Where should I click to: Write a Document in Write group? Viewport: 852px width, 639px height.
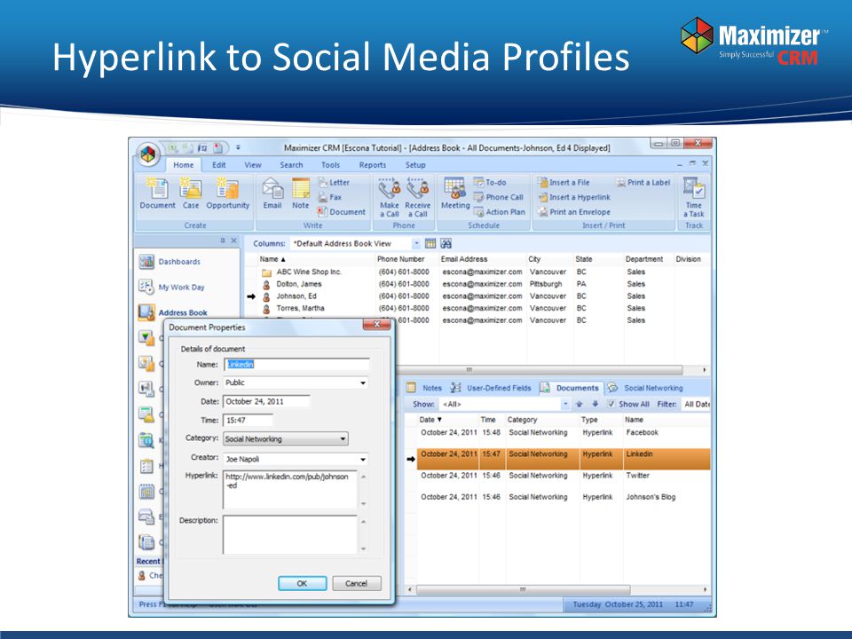342,212
